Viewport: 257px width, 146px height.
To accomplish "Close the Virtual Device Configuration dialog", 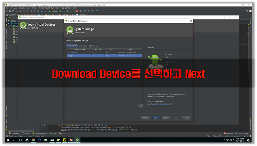I will pos(191,21).
